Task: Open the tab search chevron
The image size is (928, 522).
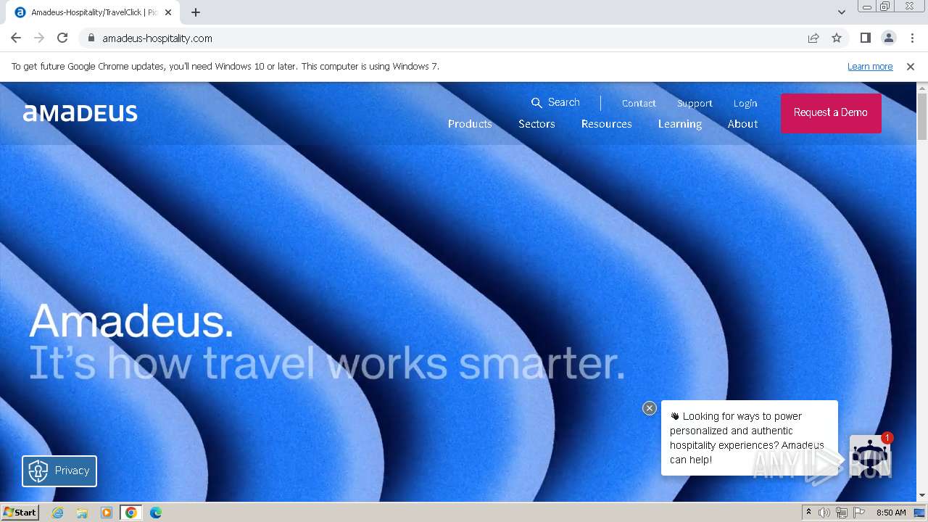Action: pyautogui.click(x=841, y=12)
